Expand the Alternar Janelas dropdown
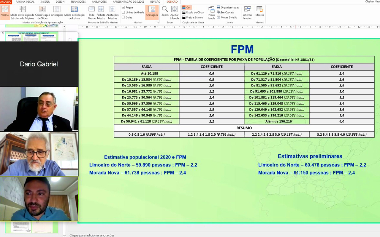 [x=248, y=12]
